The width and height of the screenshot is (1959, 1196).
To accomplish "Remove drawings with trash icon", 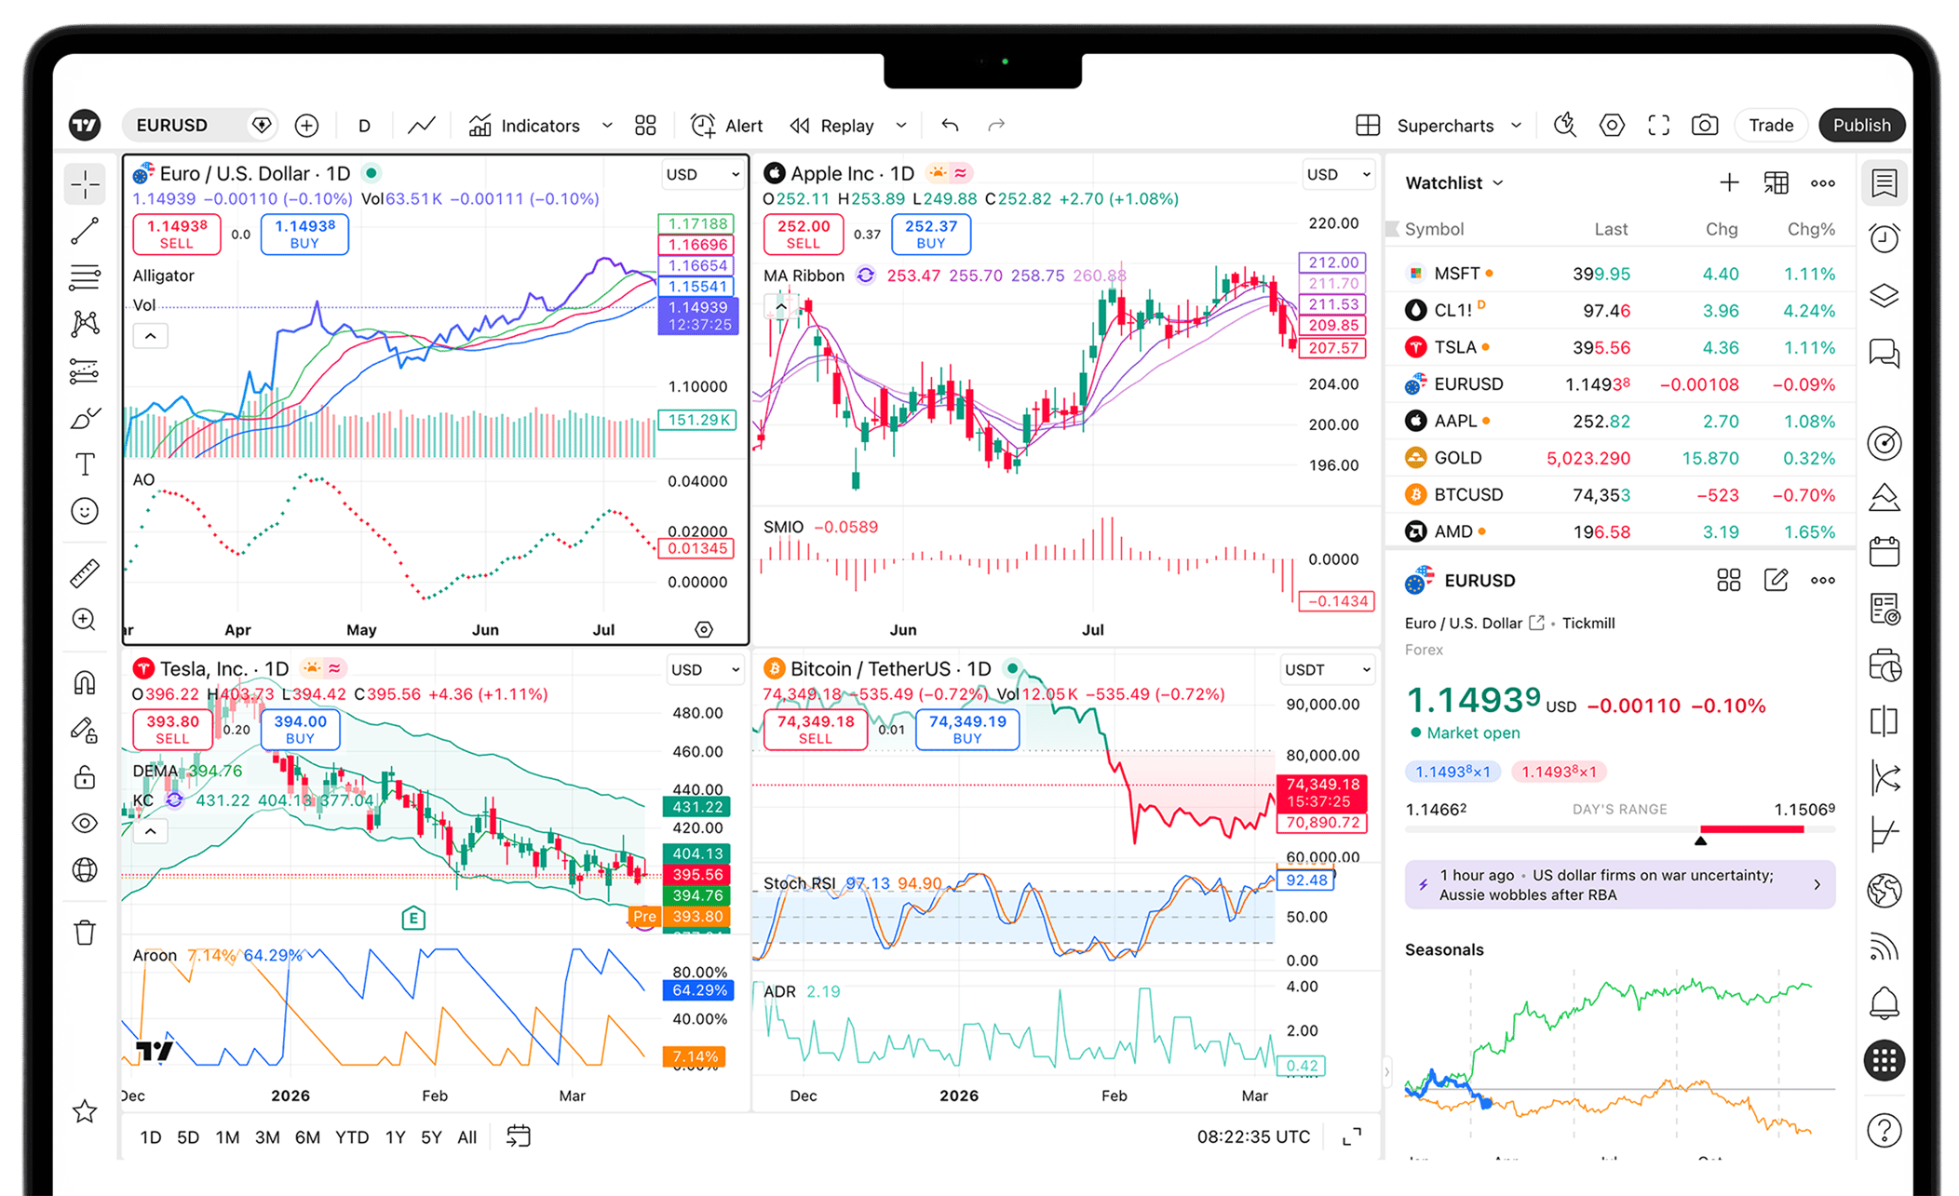I will pos(85,932).
